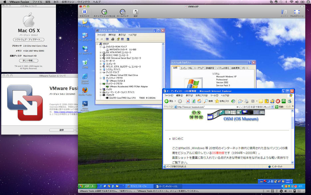Click the OS Museum IE taskbar button
The image size is (311, 195).
[x=168, y=186]
